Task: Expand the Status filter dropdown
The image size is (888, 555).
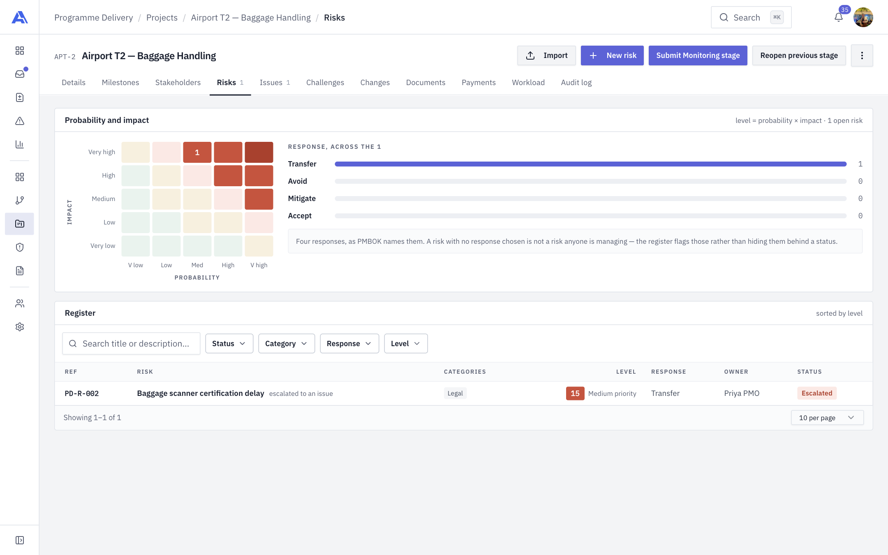Action: tap(229, 343)
